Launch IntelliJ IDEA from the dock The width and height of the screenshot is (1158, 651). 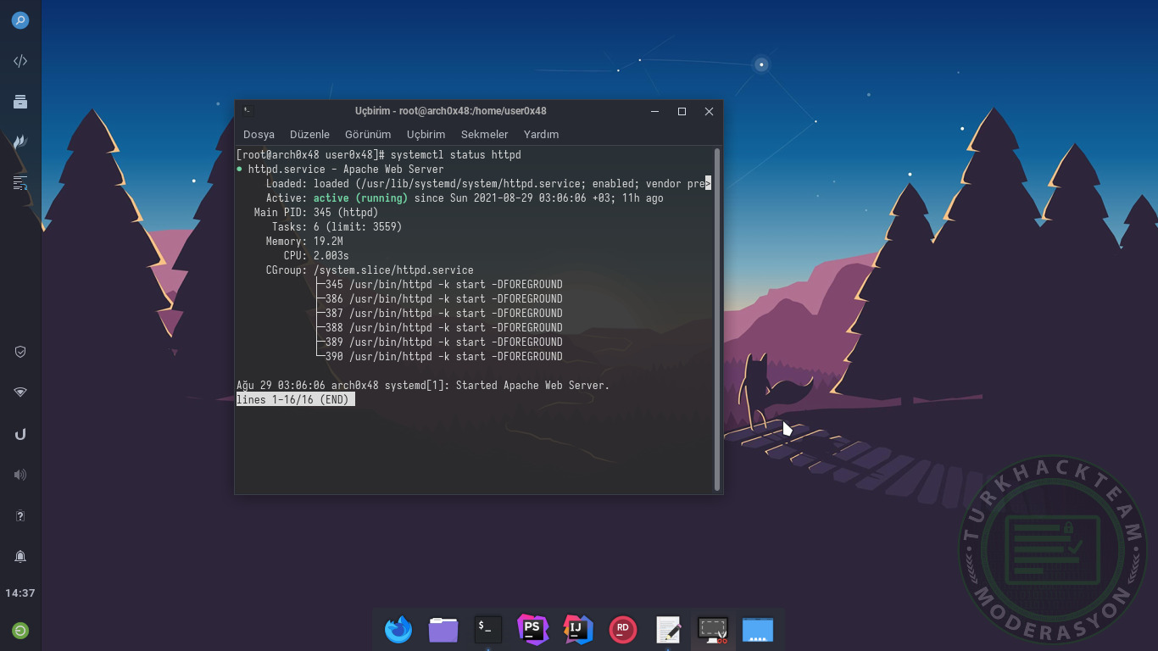coord(577,629)
